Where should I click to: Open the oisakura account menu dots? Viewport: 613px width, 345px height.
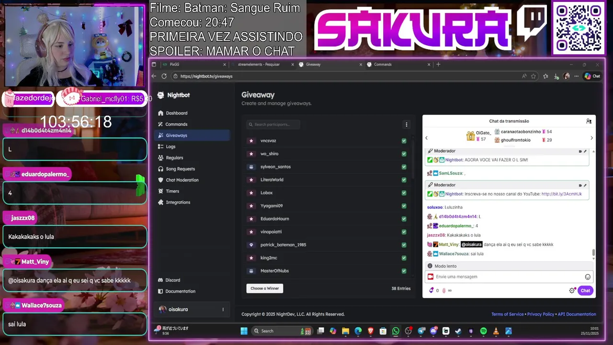(x=223, y=310)
